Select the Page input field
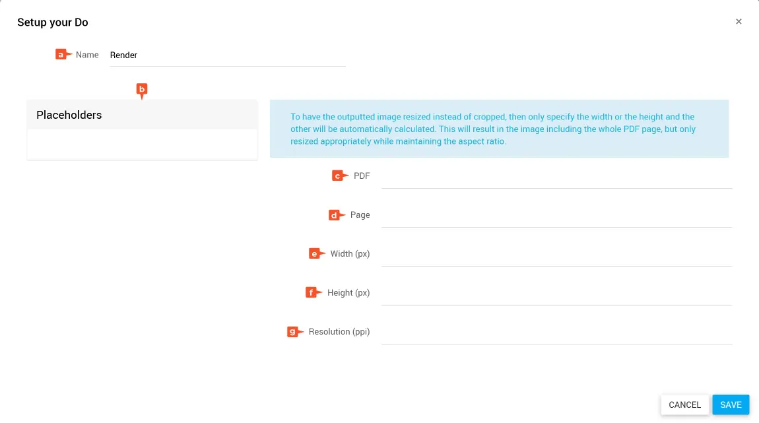This screenshot has width=759, height=423. coord(556,216)
